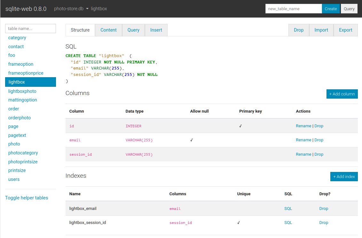
Task: View SQL for lightbox_session_id index
Action: (288, 223)
